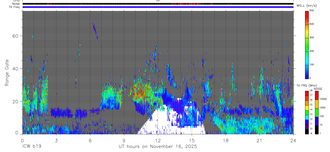
Task: Click the 'Noise' row label at top
Action: [16, 4]
